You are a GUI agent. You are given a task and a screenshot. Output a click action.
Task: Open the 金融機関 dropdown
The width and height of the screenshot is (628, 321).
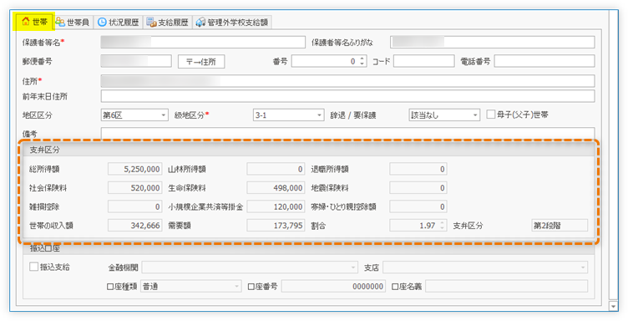coord(250,267)
